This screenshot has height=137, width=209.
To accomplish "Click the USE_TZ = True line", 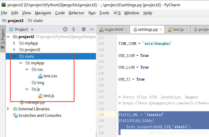I will [131, 79].
